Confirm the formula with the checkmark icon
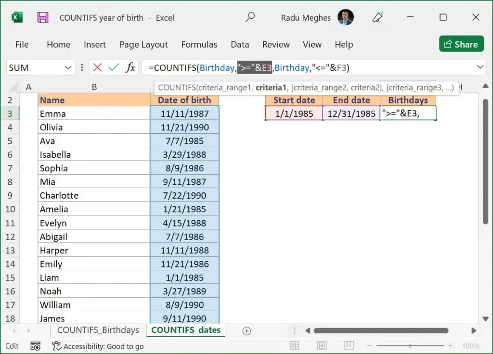The width and height of the screenshot is (493, 354). [x=114, y=67]
